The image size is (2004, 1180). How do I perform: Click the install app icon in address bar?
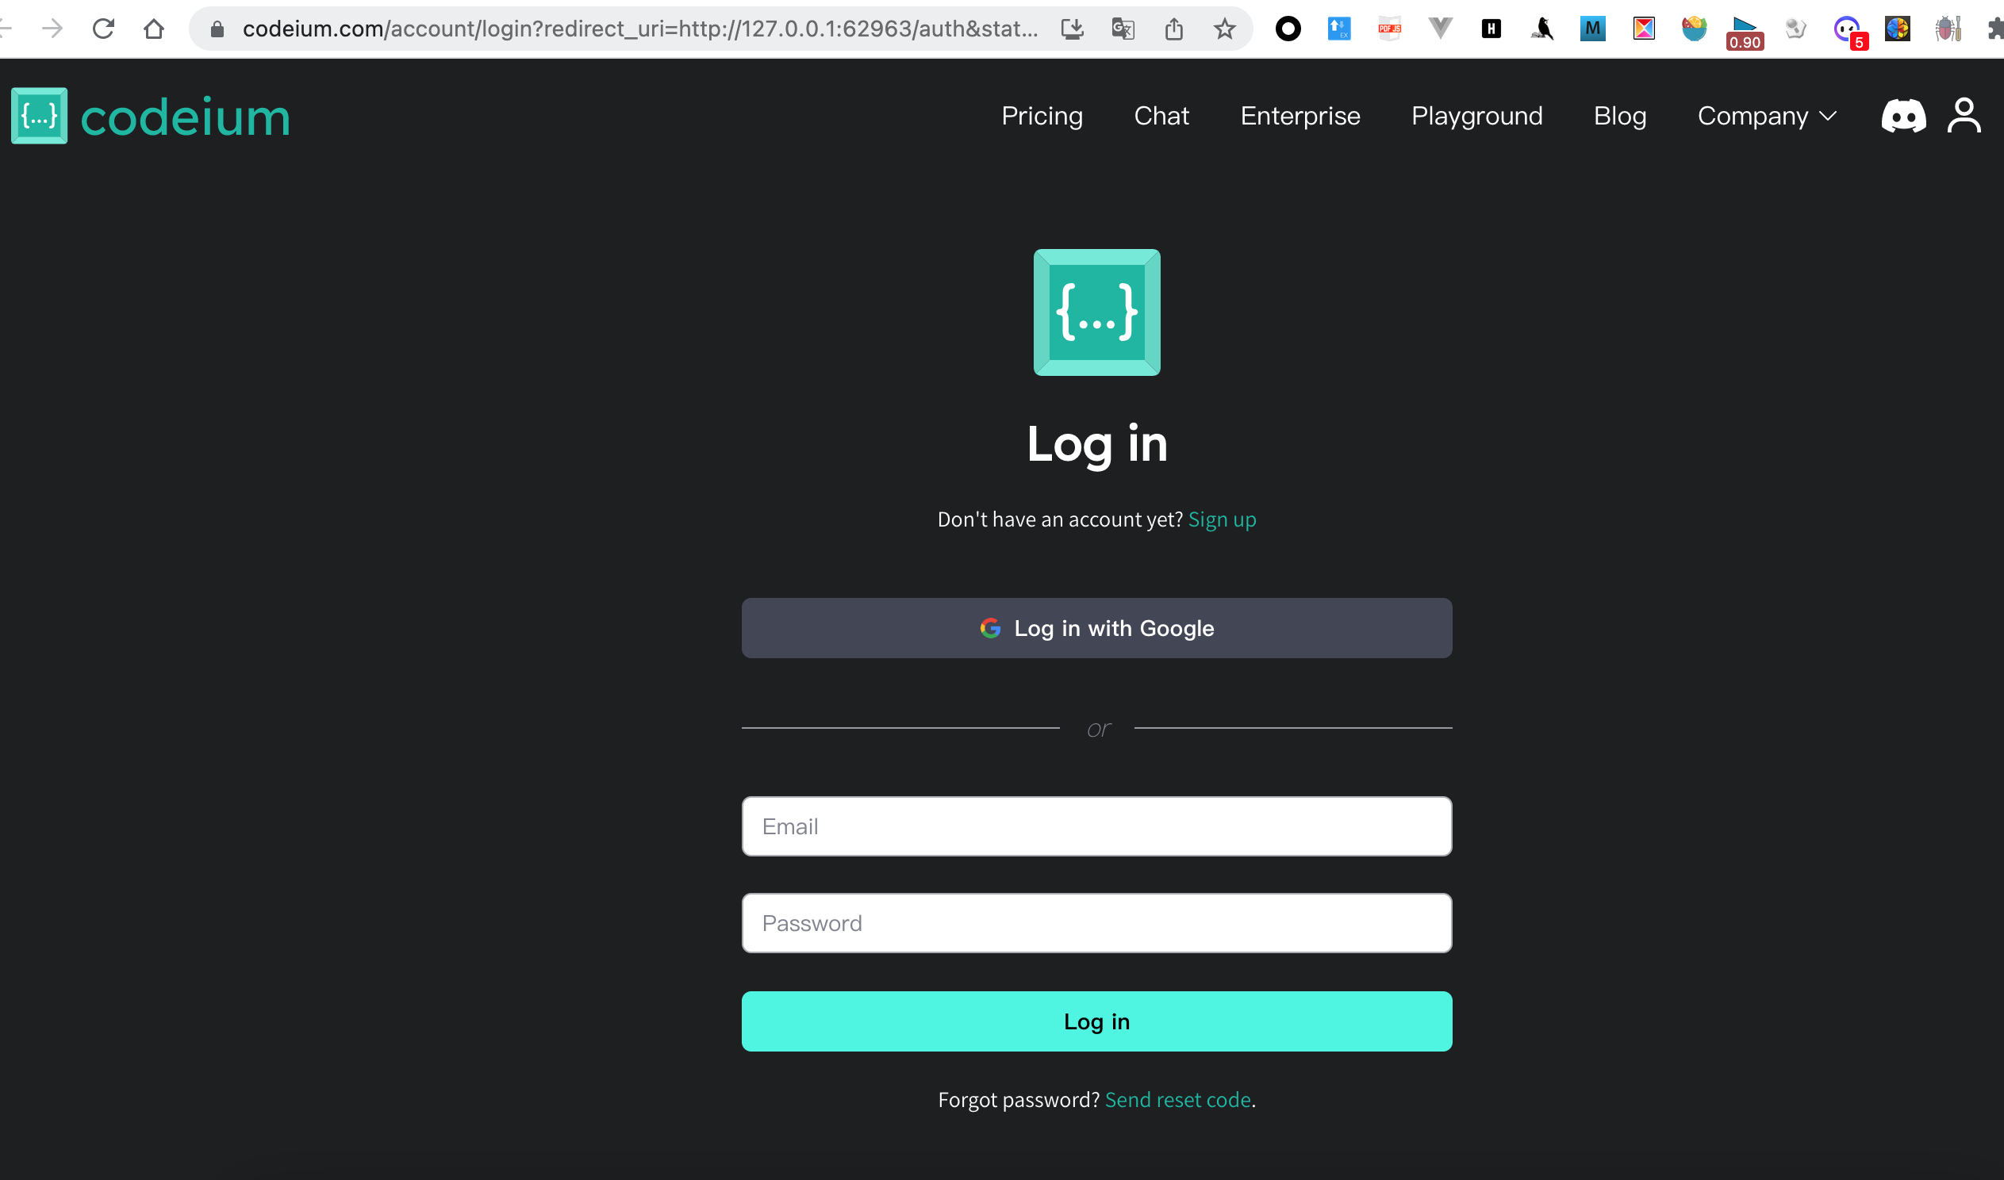1072,29
